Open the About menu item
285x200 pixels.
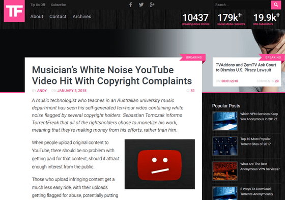(x=37, y=17)
